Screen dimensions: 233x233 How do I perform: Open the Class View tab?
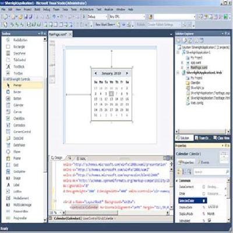point(221,138)
